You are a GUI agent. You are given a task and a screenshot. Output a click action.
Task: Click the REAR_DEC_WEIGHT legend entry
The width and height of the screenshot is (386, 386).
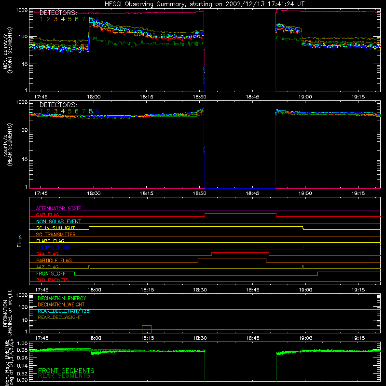[x=59, y=317]
